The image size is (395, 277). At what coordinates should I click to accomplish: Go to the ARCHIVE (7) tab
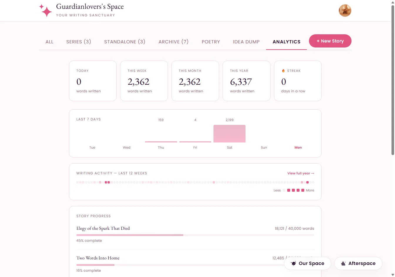pos(174,42)
